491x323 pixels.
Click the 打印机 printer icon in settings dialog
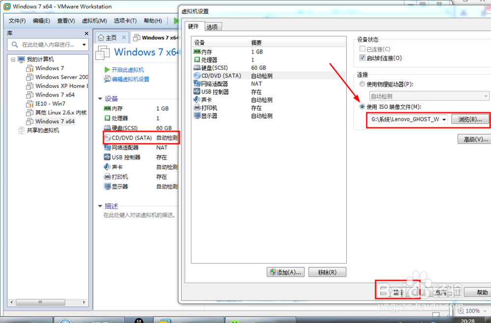tap(197, 108)
